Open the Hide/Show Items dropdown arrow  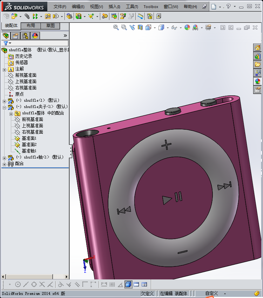click(x=181, y=28)
